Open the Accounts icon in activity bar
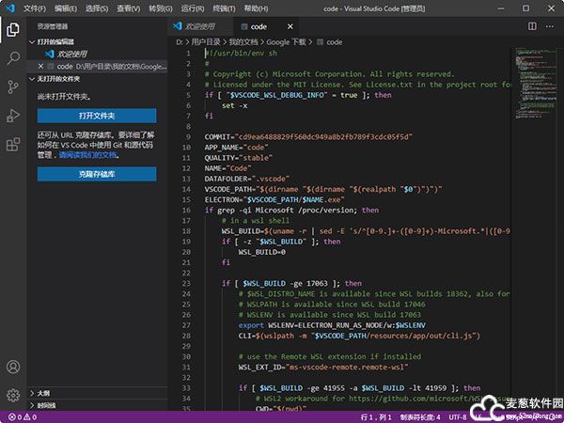564x423 pixels. (13, 367)
